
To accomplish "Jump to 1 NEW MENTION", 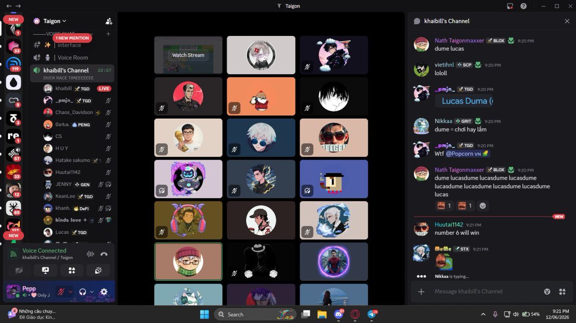I will [72, 38].
